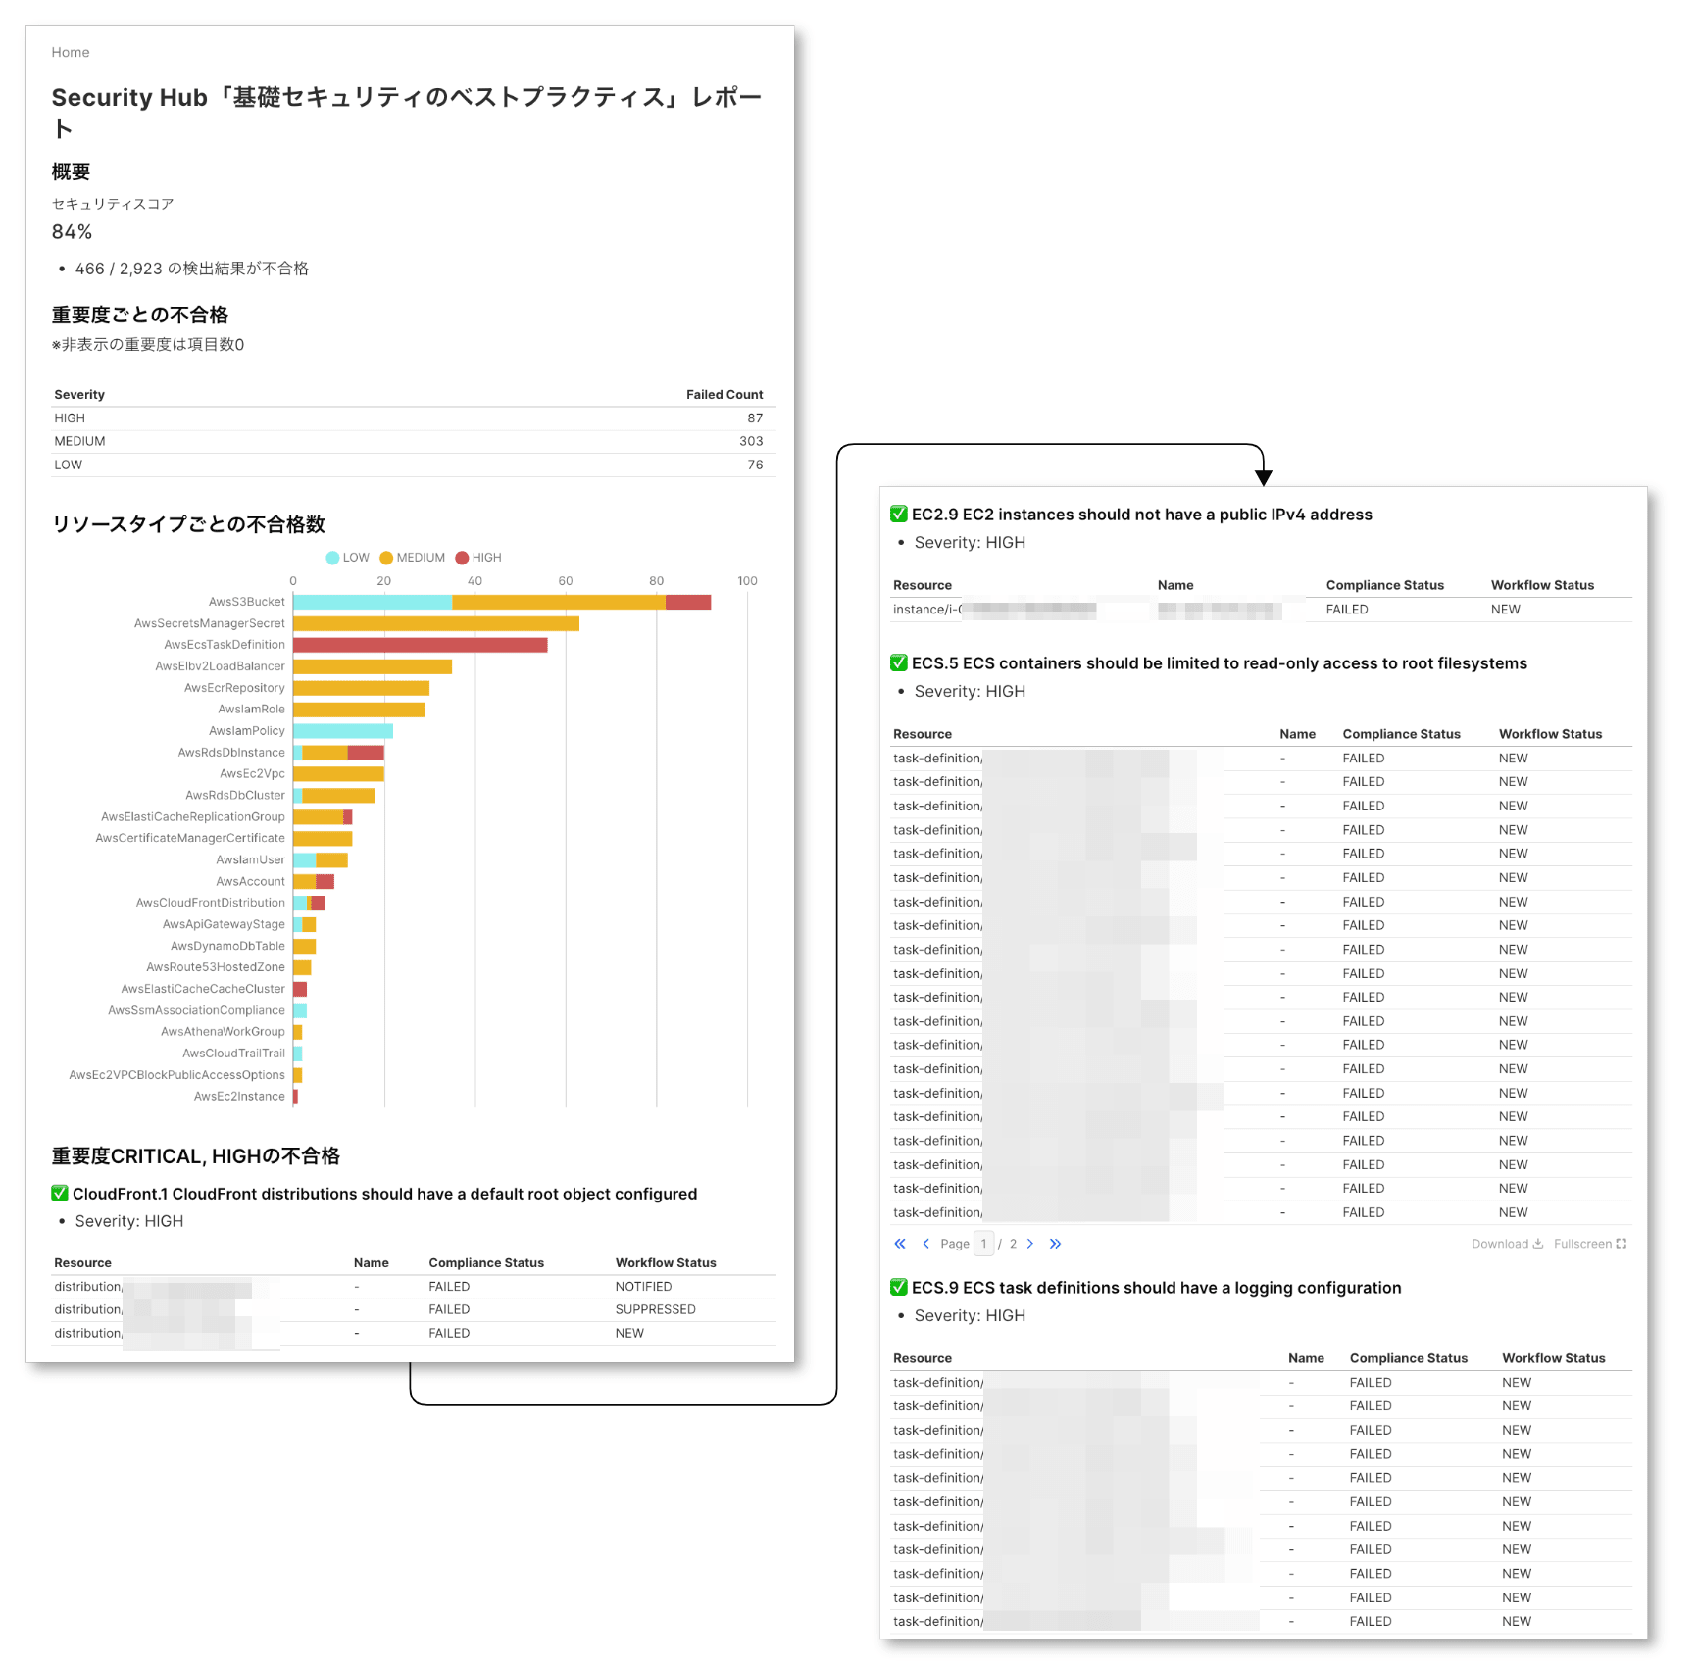Select the HIGH severity row
The height and width of the screenshot is (1666, 1698).
pyautogui.click(x=414, y=418)
